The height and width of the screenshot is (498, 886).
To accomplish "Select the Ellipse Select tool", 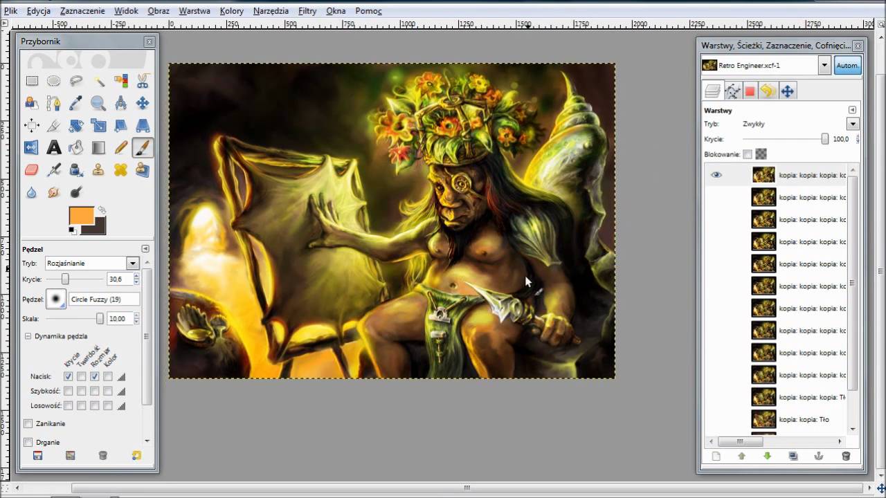I will pos(54,81).
